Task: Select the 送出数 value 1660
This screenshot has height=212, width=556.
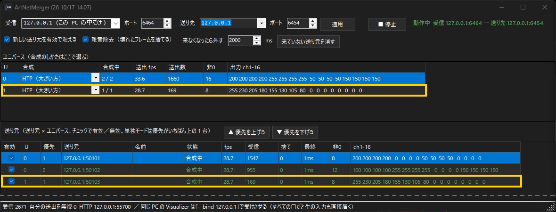Action: point(185,78)
